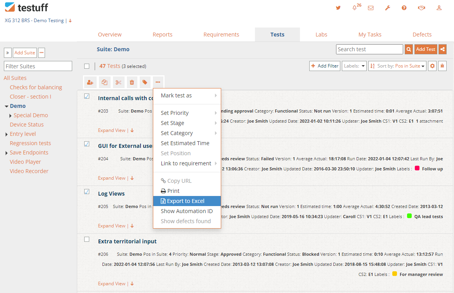Open the wrench settings icon
The width and height of the screenshot is (454, 293).
(387, 8)
